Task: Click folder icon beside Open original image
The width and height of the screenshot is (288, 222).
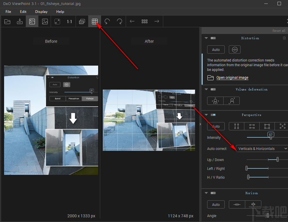Action: coord(210,78)
